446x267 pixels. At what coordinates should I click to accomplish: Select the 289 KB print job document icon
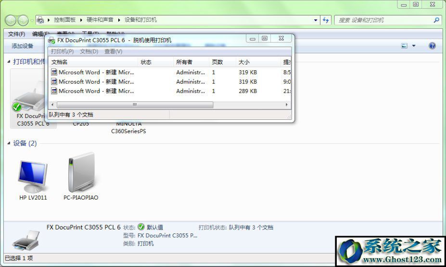[x=54, y=91]
